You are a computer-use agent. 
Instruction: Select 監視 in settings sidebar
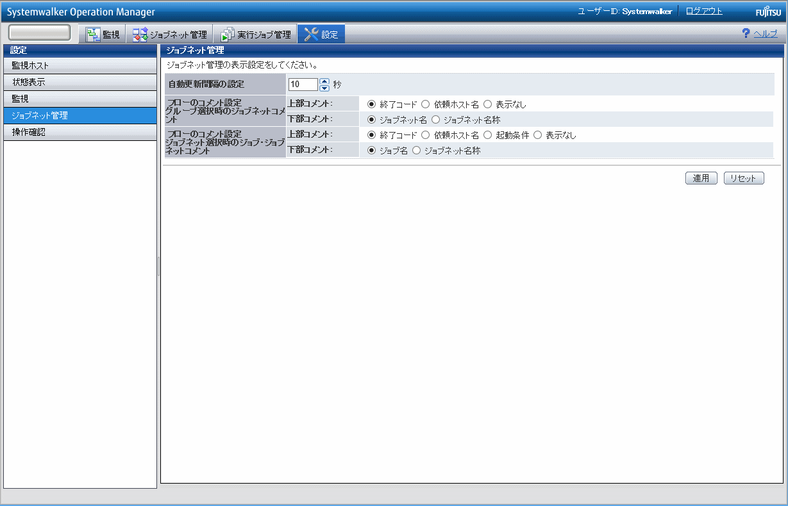point(80,99)
